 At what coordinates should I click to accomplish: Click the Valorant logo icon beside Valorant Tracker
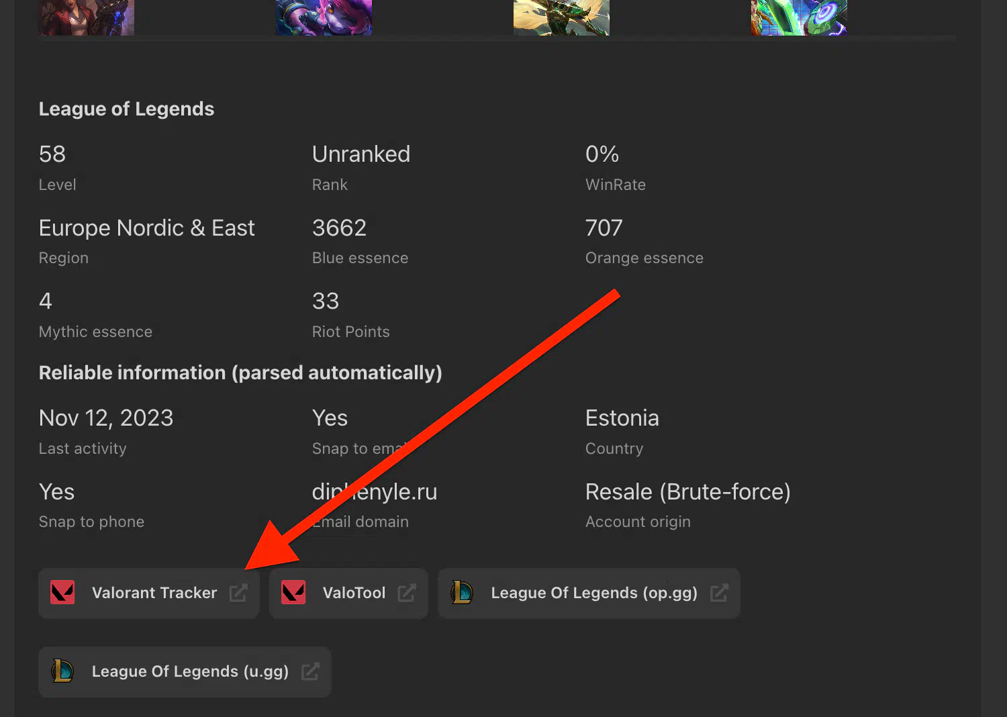point(62,593)
